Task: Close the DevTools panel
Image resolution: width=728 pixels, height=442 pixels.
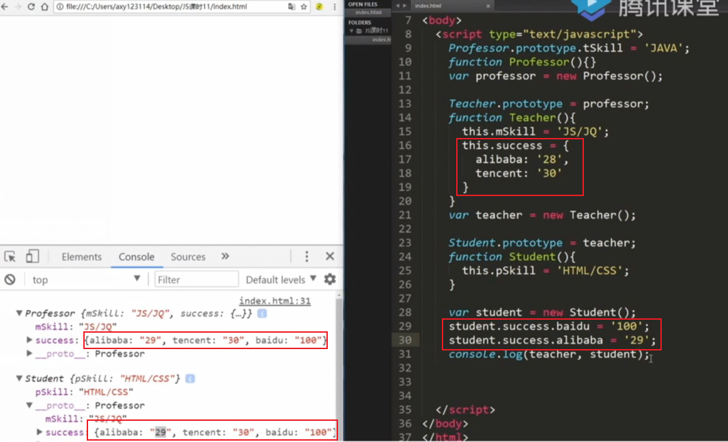Action: click(330, 256)
